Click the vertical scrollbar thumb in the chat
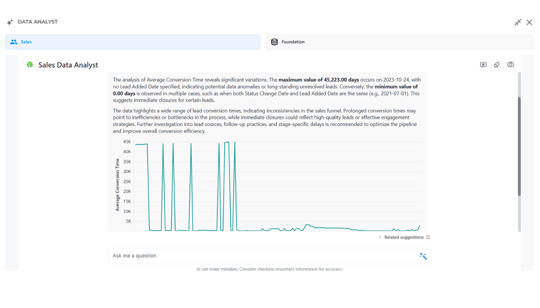Image resolution: width=540 pixels, height=308 pixels. [519, 146]
